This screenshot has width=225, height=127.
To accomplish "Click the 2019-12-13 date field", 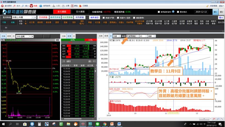I will [x=201, y=12].
